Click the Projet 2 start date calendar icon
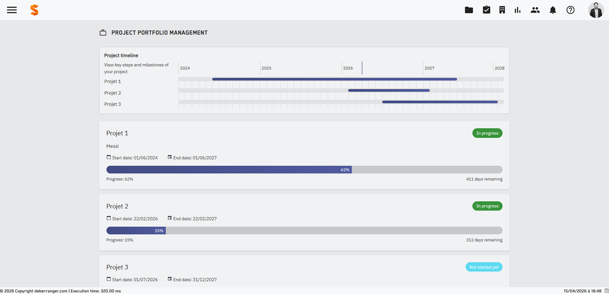The image size is (609, 294). pos(108,218)
